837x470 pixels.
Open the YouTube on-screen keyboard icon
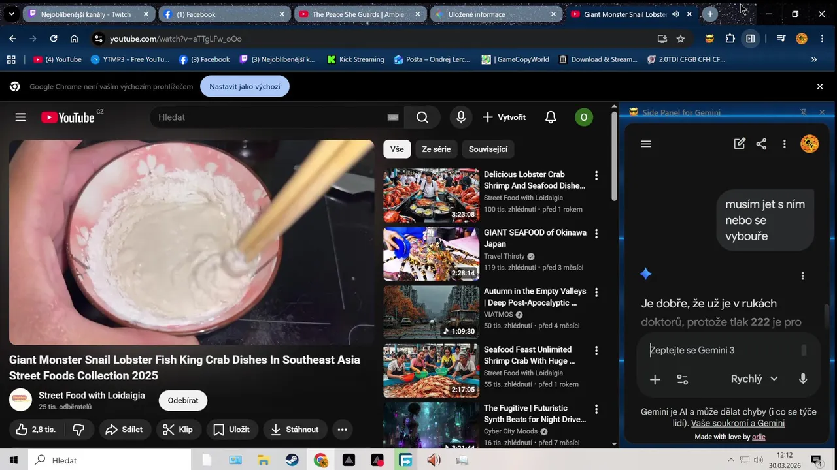click(x=393, y=117)
